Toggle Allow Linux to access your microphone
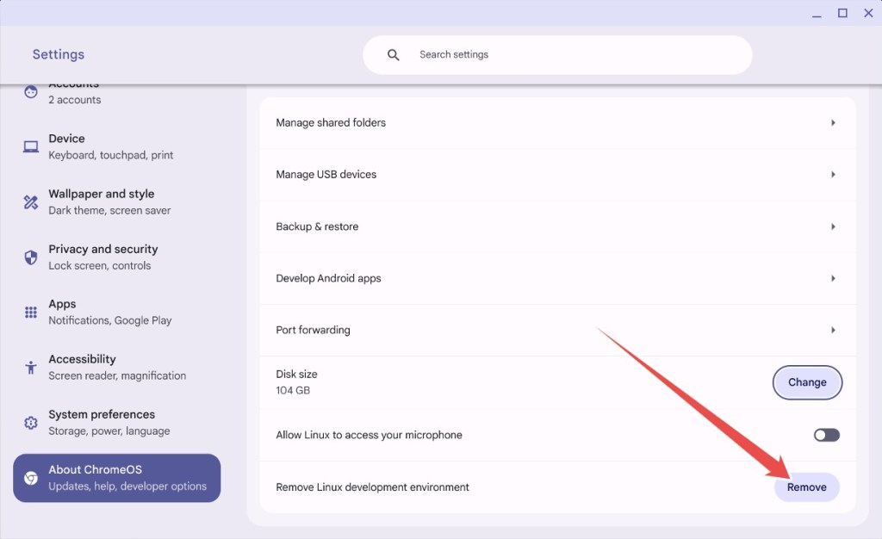The image size is (882, 539). click(x=826, y=435)
